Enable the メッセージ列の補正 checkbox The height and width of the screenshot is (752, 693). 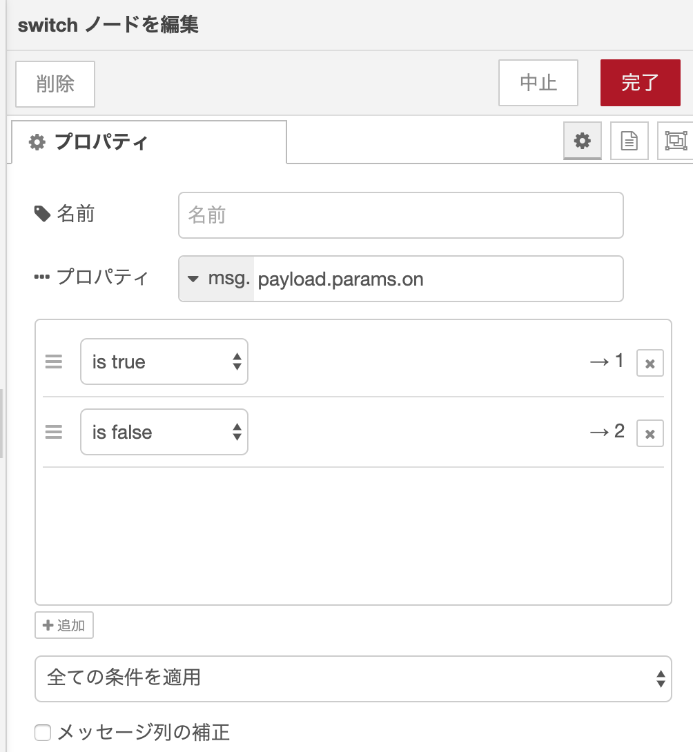click(x=43, y=733)
